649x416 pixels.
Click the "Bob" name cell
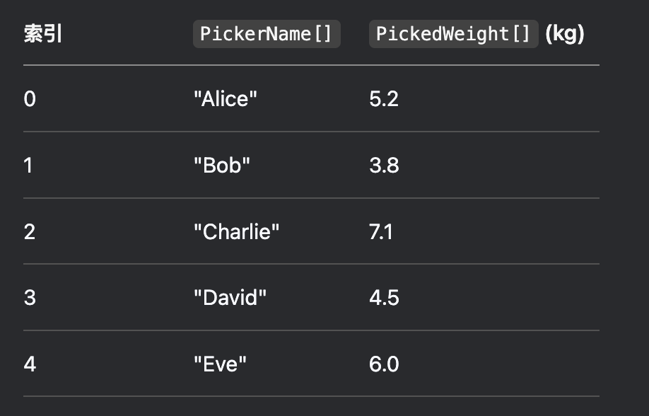click(222, 165)
